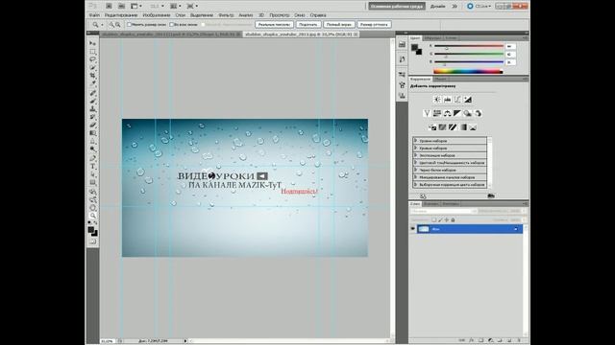Add a Color Balance adjustment
Screen dimensions: 615x345
[447, 113]
